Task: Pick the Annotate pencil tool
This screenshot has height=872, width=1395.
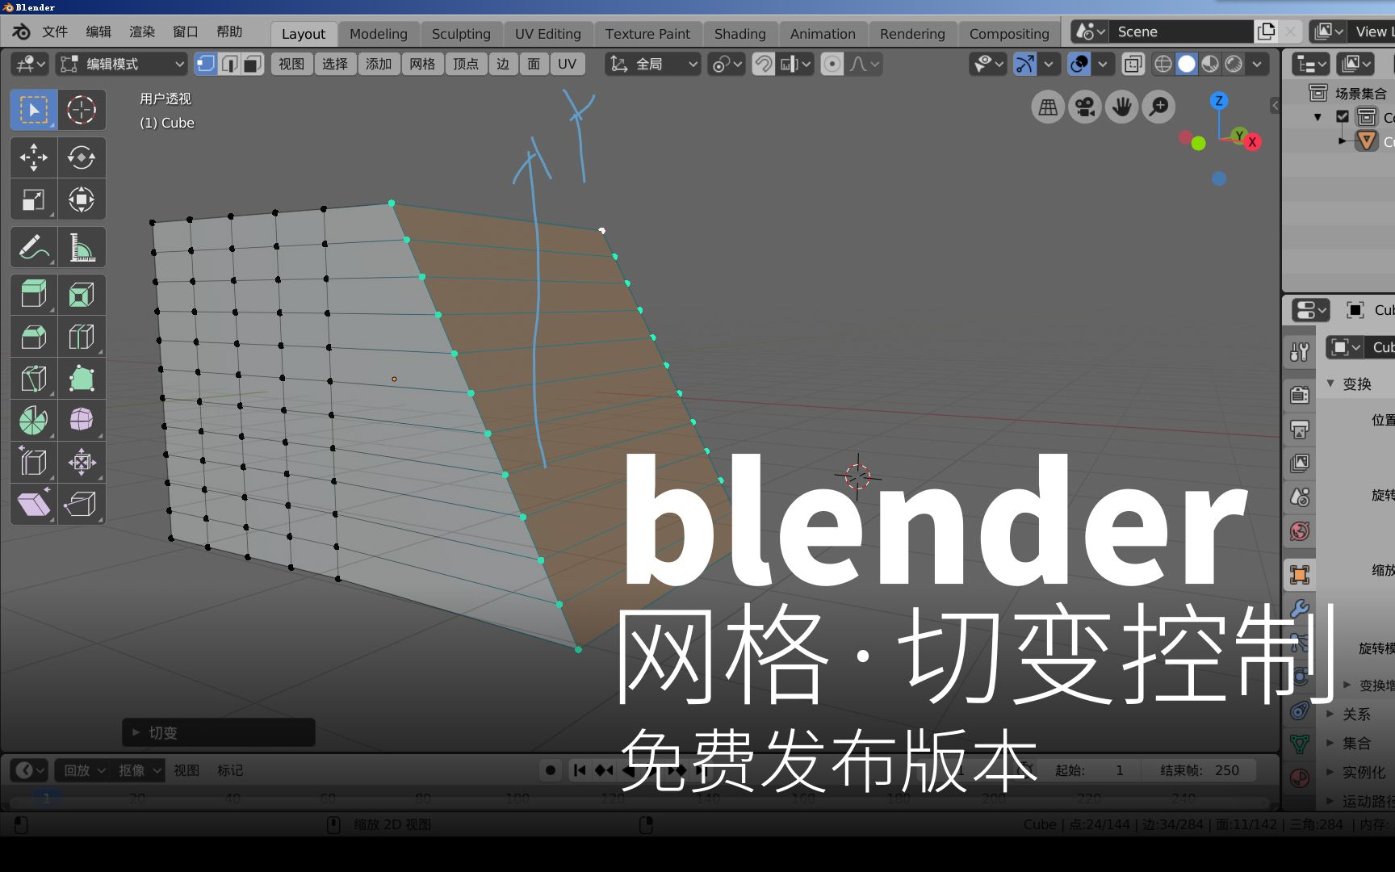Action: 33,247
